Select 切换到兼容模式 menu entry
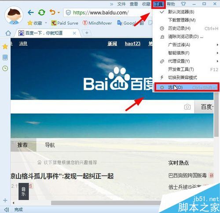Screen dimensions: 220x213 [x=186, y=78]
